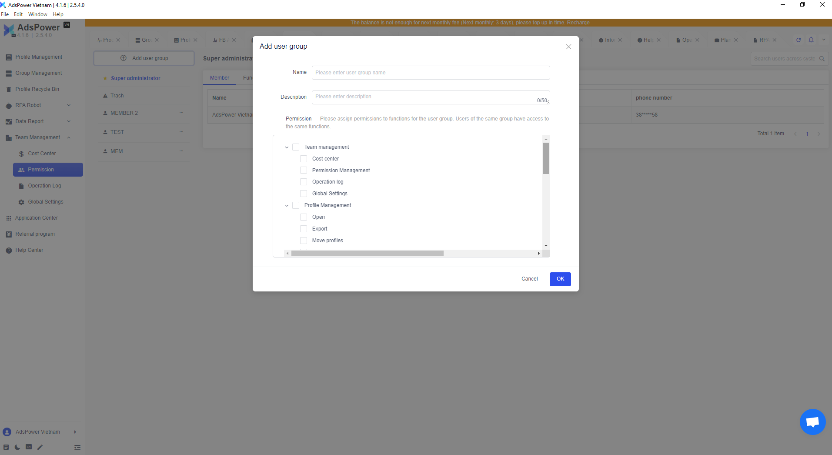
Task: Open the File menu
Action: (5, 14)
